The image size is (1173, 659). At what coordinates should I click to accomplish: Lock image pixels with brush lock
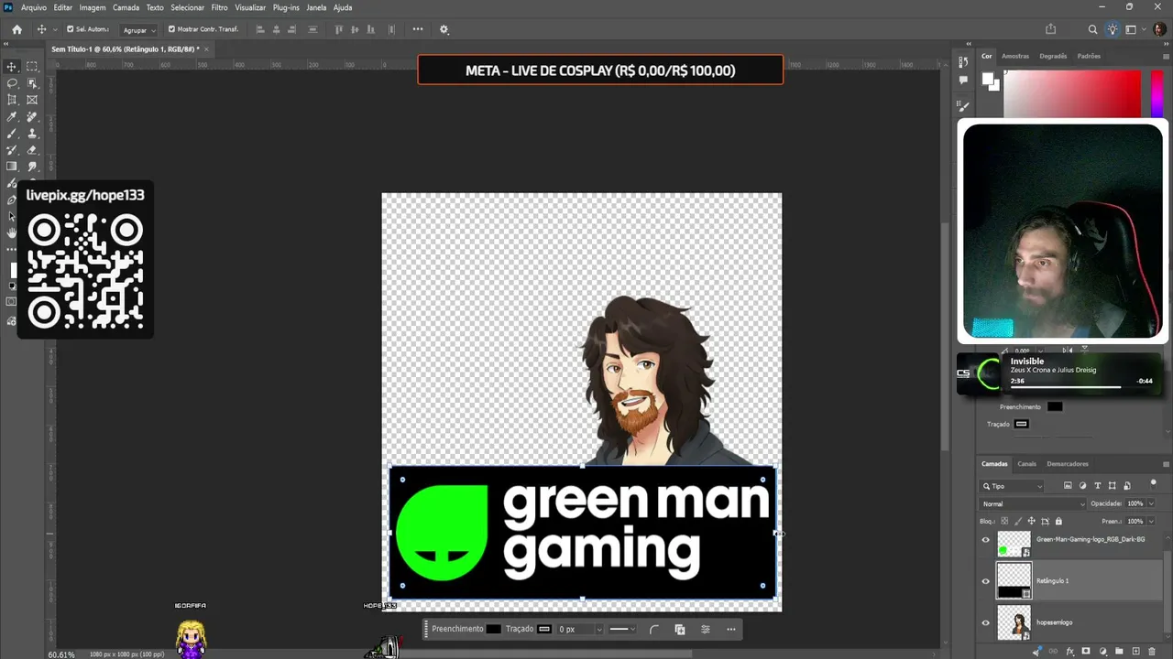point(1019,521)
